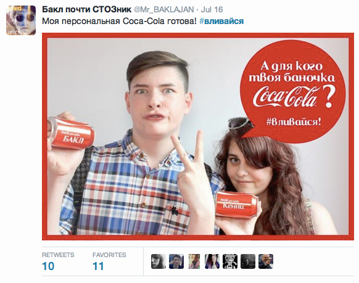Image resolution: width=359 pixels, height=283 pixels.
Task: Open the @Mr_BAKLAJAN handle link
Action: [x=163, y=10]
